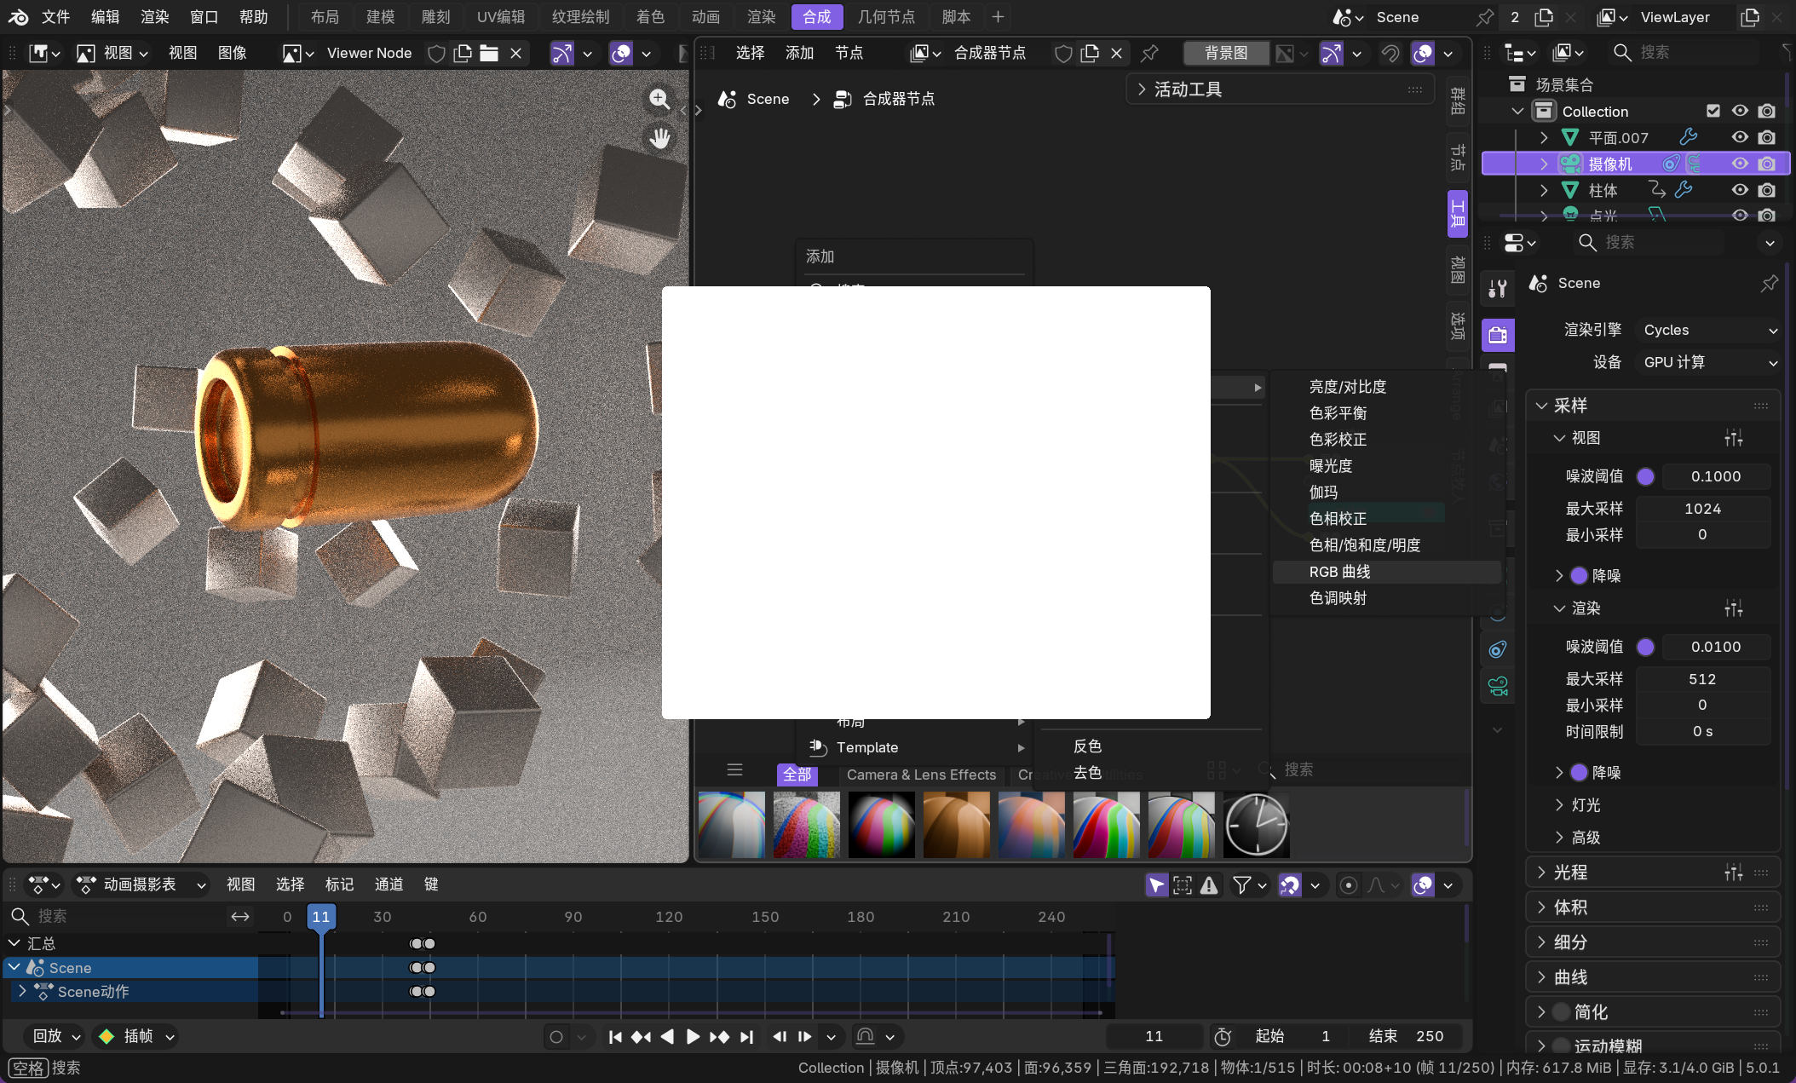Click the 背景图 button in the compositor header
Viewport: 1796px width, 1083px height.
click(1225, 53)
